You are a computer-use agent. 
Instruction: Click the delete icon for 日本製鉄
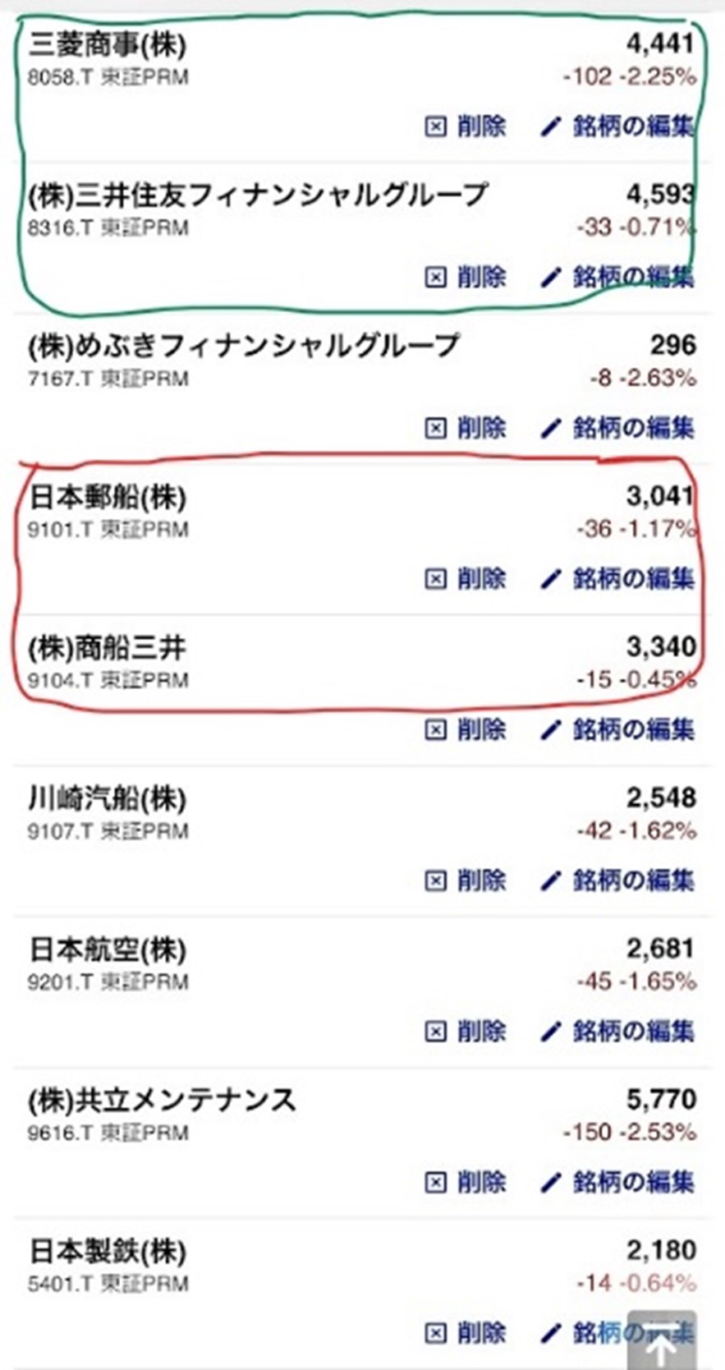point(435,1332)
